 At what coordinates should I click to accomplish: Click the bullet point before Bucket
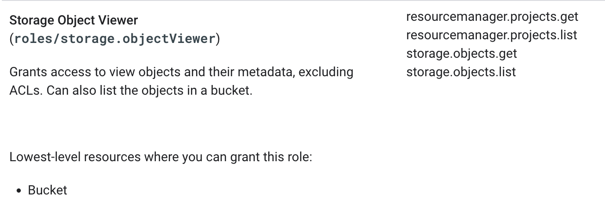19,191
